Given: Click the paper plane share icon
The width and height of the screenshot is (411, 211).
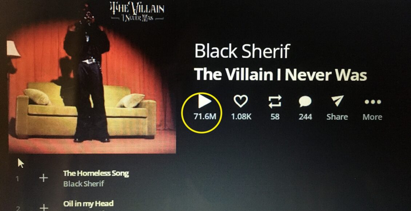Looking at the screenshot, I should tap(337, 101).
